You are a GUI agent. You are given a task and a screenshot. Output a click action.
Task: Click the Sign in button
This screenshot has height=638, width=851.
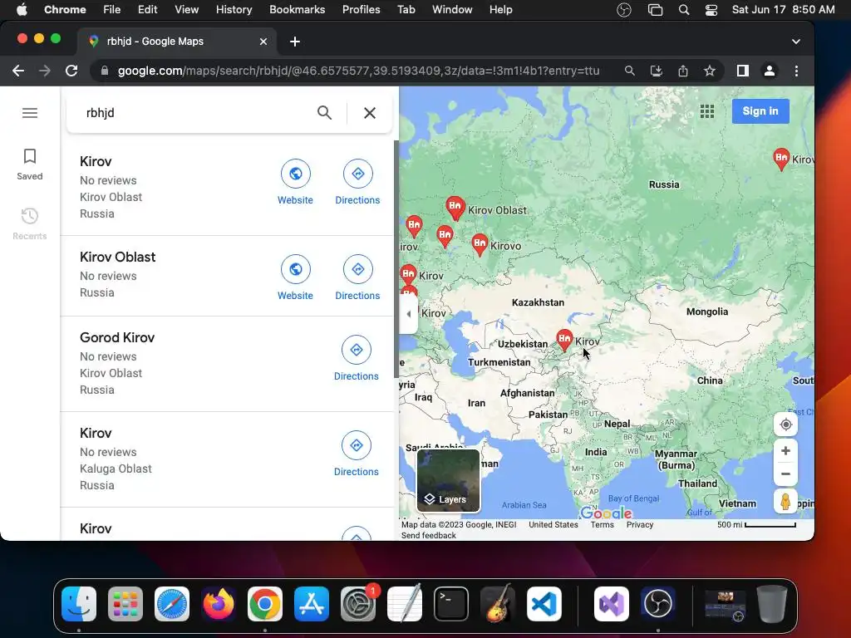[760, 111]
